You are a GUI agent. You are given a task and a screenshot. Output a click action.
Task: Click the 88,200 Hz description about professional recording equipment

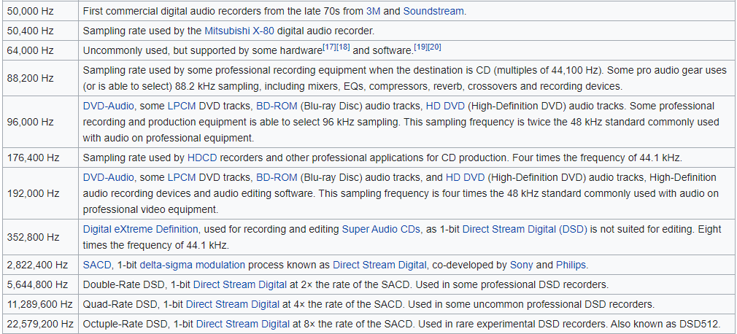tap(407, 78)
